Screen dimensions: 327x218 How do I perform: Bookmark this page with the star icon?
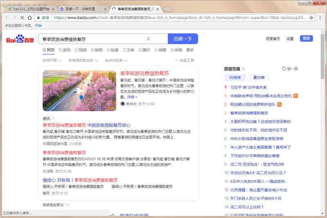point(311,18)
